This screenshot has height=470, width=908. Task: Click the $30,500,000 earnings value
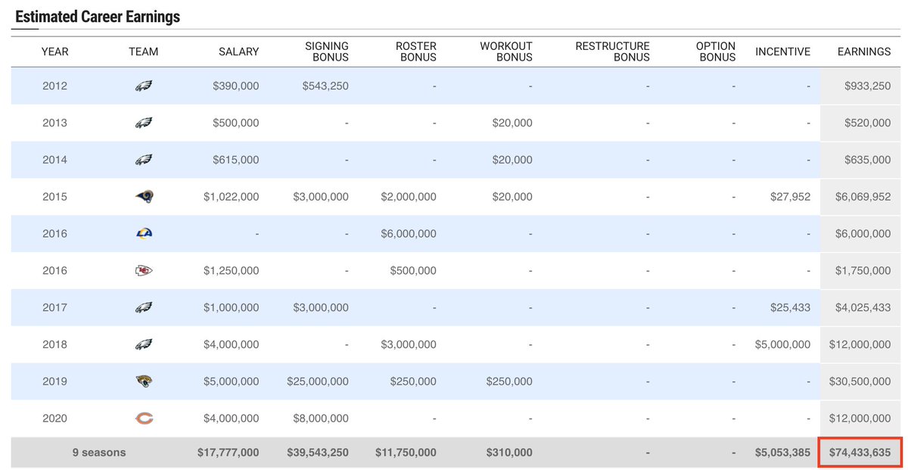coord(860,381)
